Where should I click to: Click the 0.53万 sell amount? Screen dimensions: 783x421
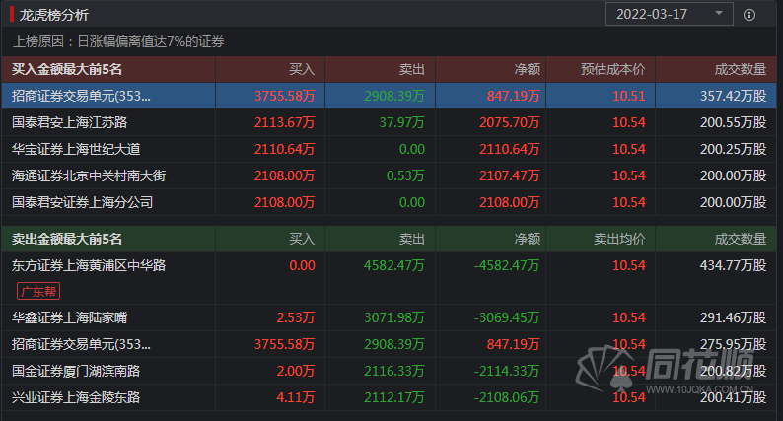[x=405, y=175]
